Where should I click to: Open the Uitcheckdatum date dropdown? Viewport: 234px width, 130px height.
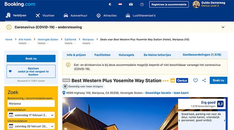[31, 126]
